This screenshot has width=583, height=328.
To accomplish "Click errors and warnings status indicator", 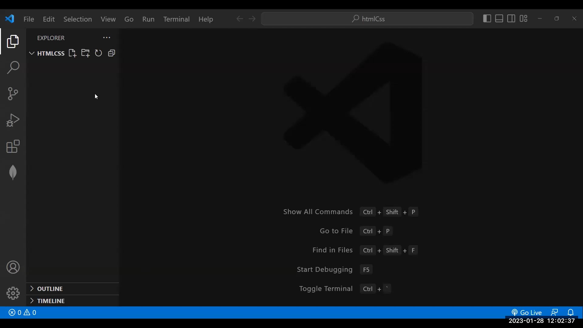I will pos(22,313).
